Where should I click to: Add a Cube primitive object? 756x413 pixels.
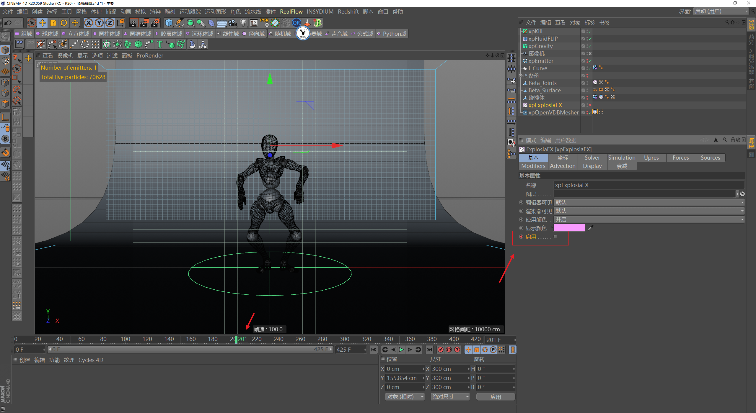[169, 23]
